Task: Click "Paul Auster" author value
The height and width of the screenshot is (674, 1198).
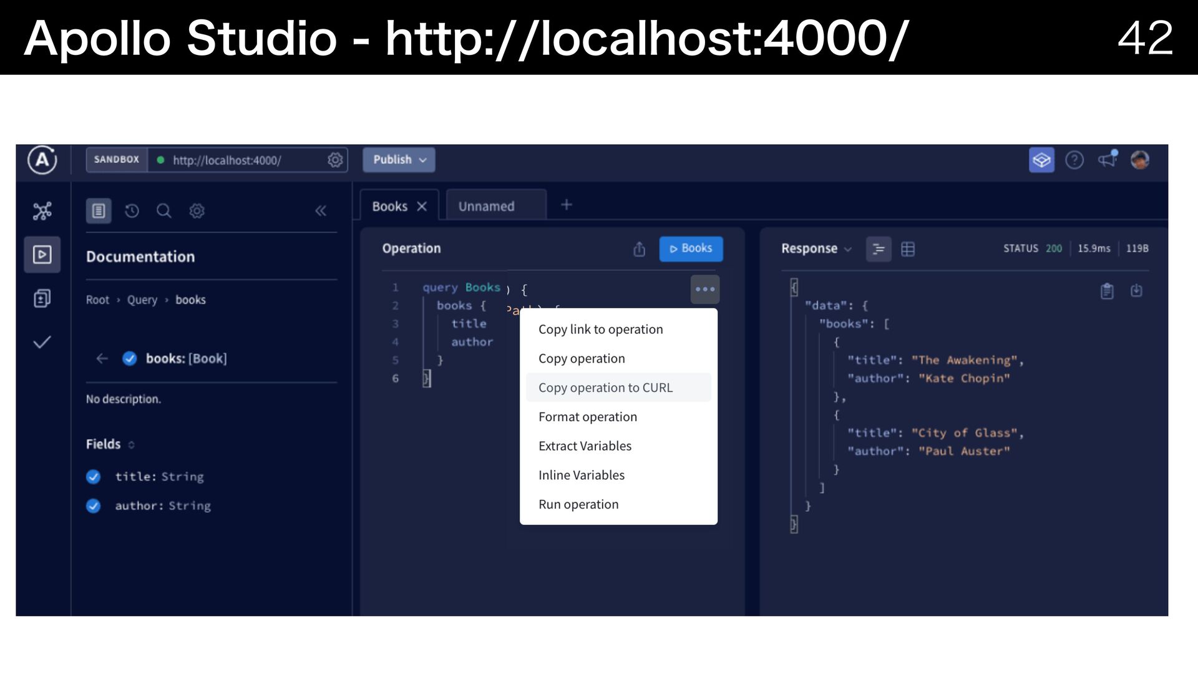Action: pyautogui.click(x=964, y=451)
